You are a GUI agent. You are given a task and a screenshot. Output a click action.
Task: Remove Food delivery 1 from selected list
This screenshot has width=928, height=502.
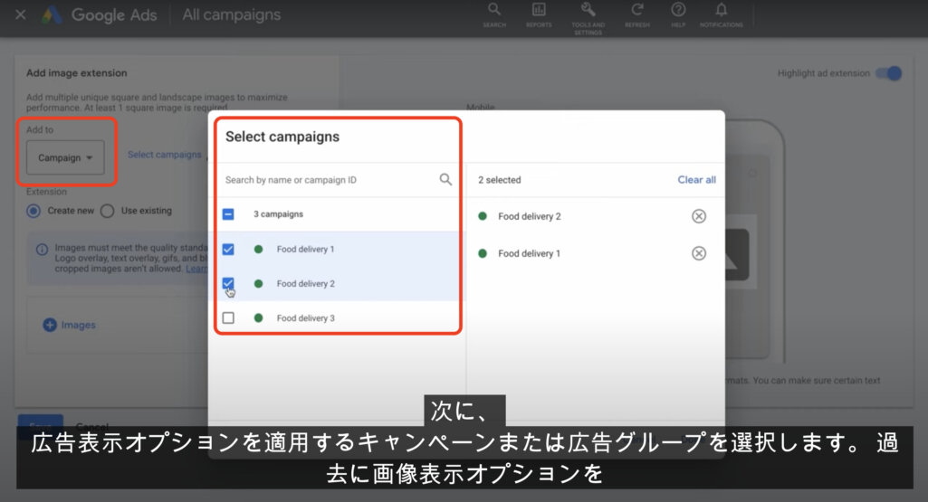[x=698, y=253]
